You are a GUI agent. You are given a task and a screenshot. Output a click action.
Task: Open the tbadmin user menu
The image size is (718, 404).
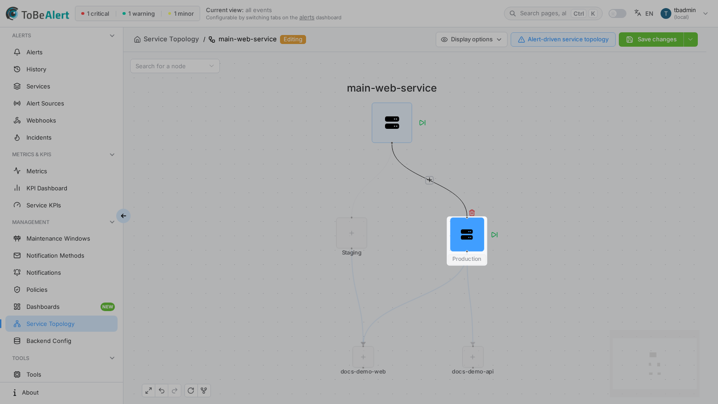coord(684,13)
